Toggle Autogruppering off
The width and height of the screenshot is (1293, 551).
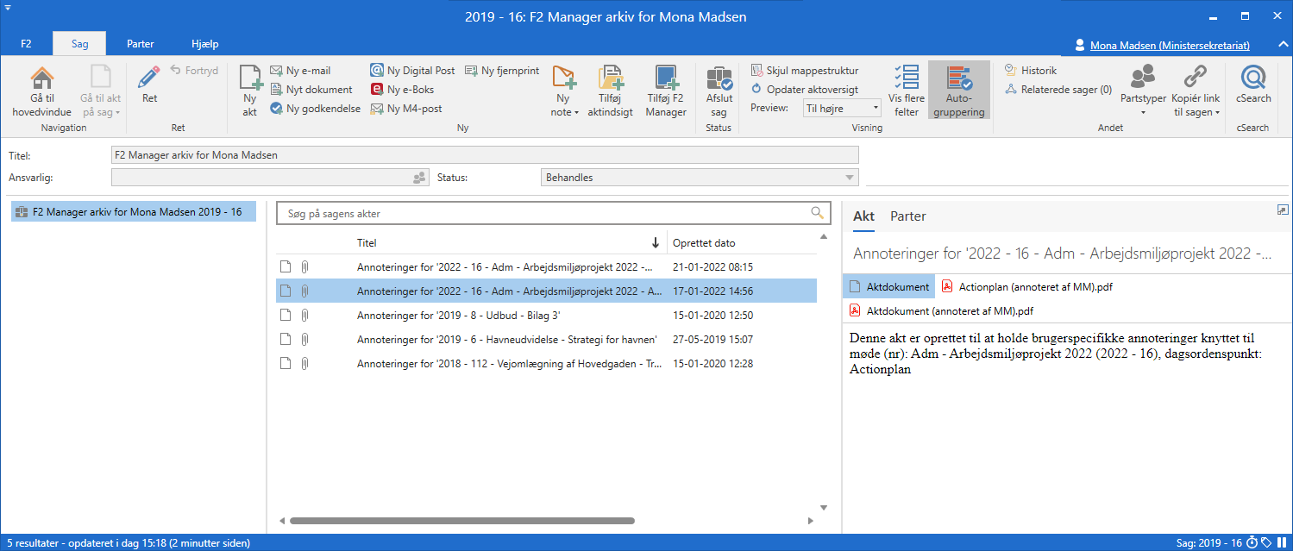point(959,91)
